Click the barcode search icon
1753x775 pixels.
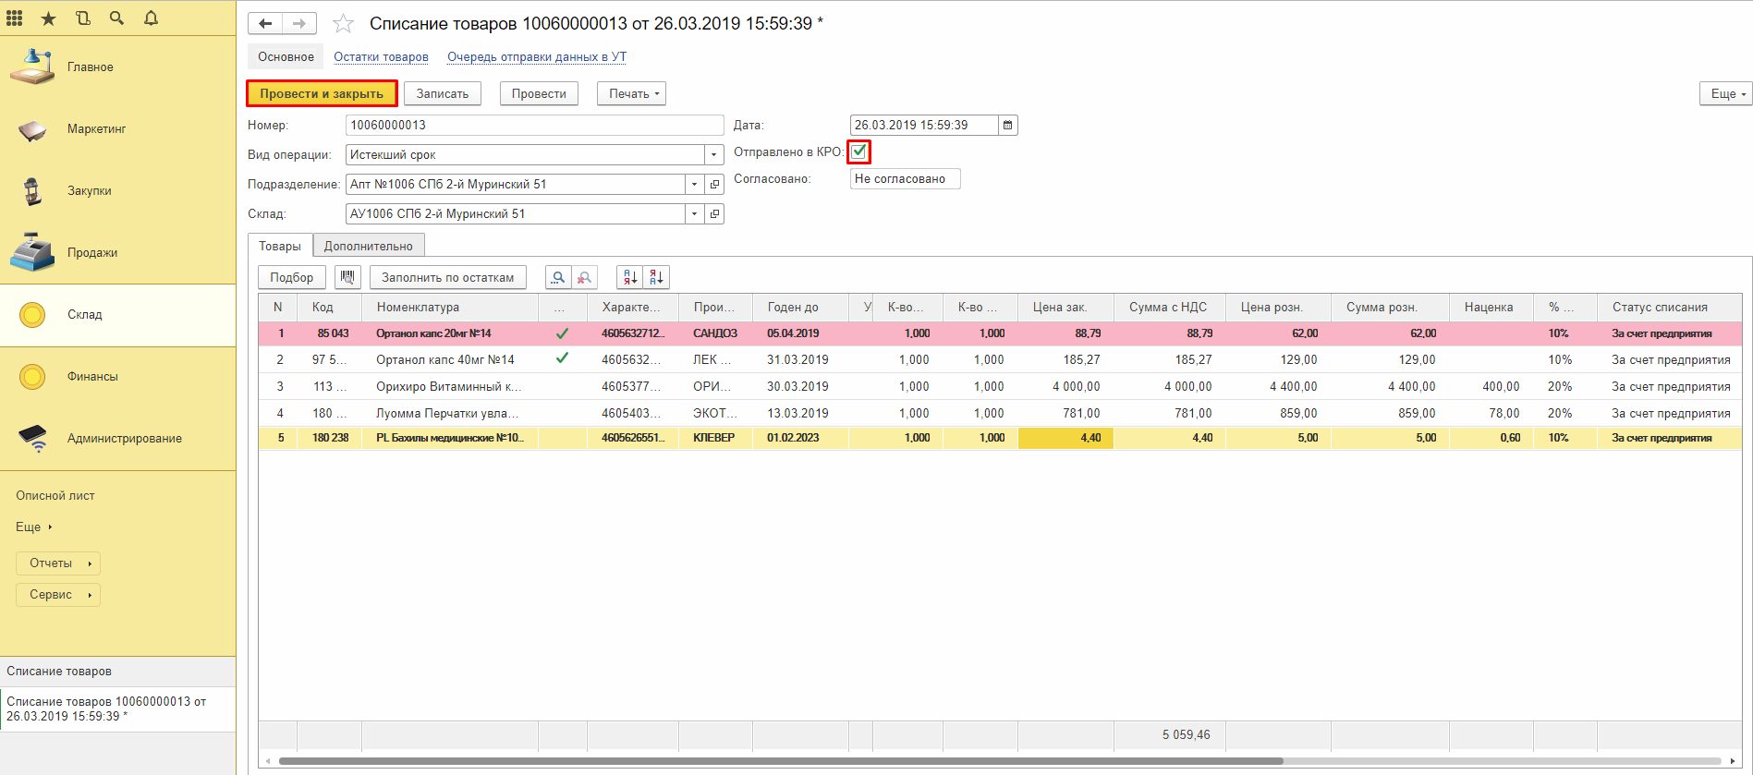[x=347, y=277]
